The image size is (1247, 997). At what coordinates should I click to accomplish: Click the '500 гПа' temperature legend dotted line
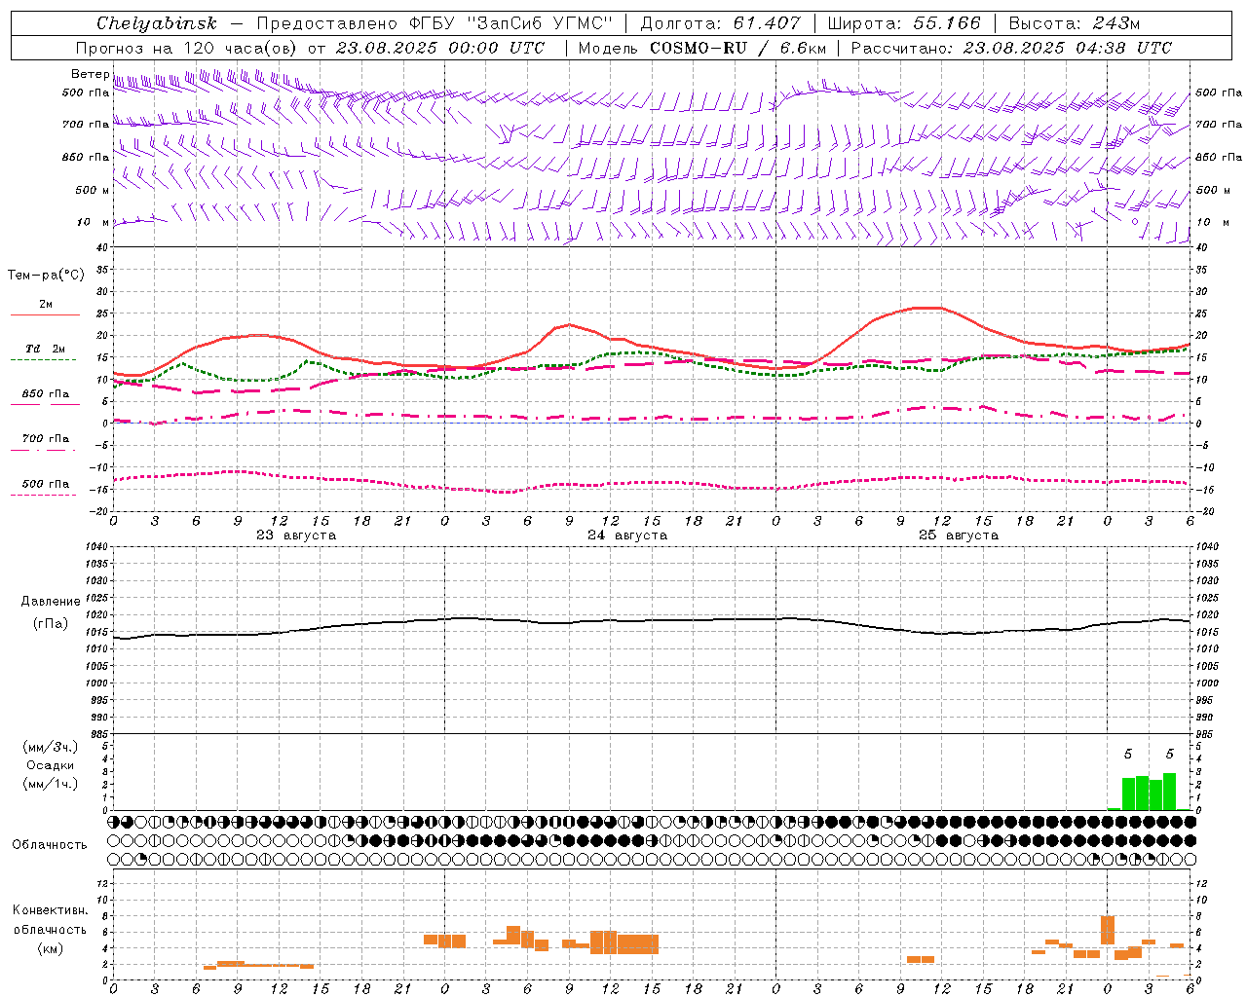(44, 495)
